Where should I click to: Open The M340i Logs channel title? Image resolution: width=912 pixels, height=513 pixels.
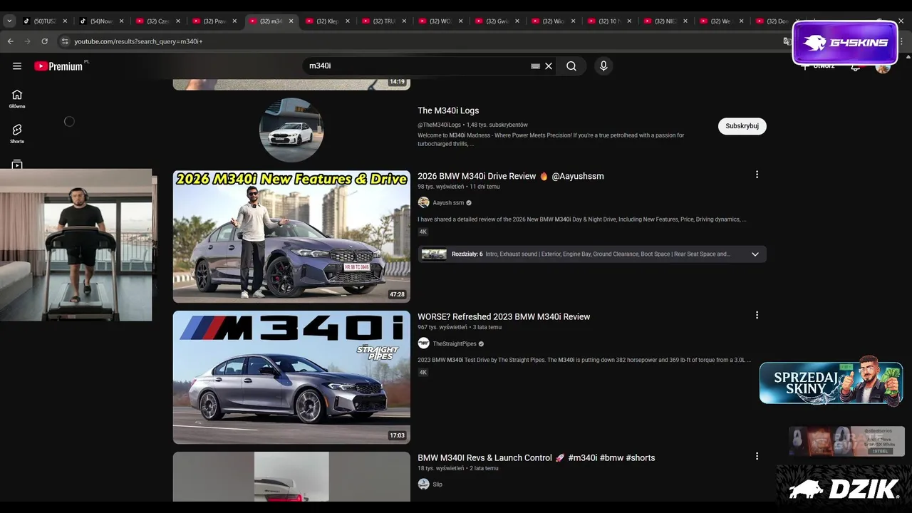pyautogui.click(x=448, y=110)
